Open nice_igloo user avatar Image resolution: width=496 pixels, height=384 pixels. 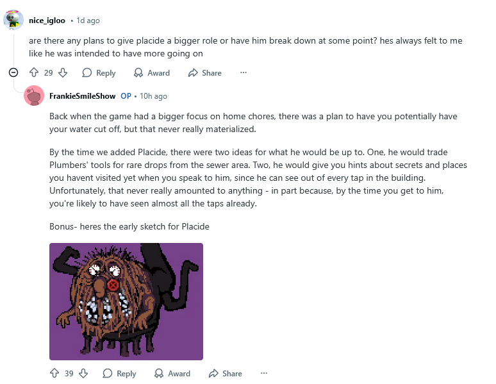point(13,20)
